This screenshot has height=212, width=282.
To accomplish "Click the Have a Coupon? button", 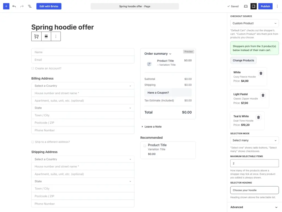I will (x=168, y=93).
